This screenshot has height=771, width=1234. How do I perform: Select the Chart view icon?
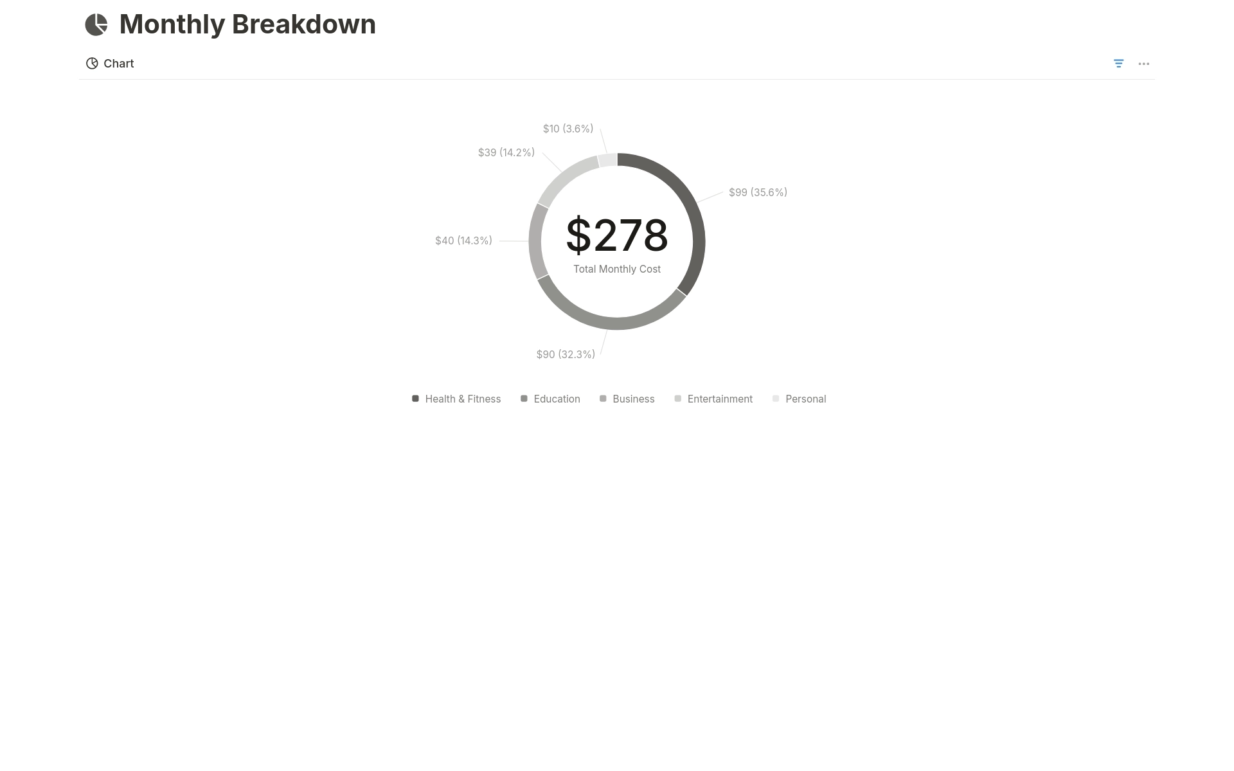(x=91, y=63)
